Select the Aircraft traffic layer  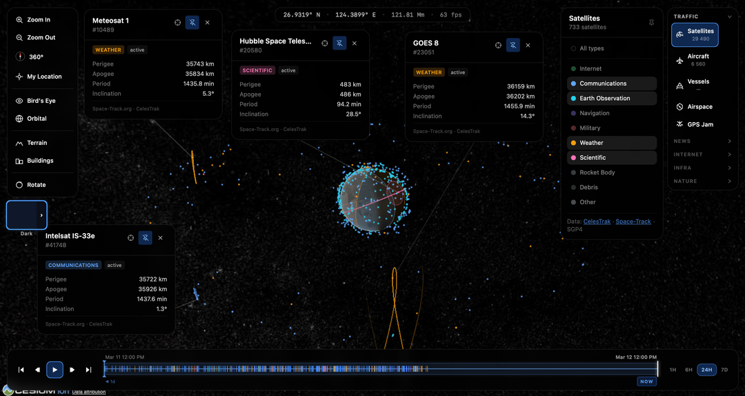tap(697, 60)
